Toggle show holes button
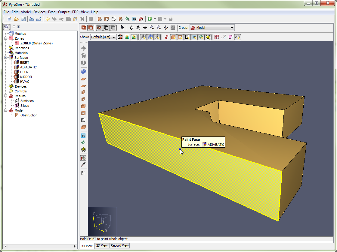 180,37
